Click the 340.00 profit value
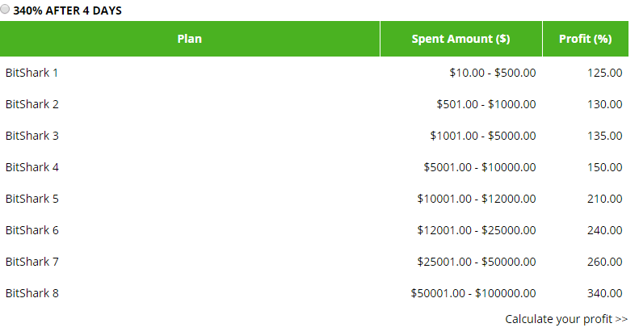The height and width of the screenshot is (336, 639). point(604,293)
